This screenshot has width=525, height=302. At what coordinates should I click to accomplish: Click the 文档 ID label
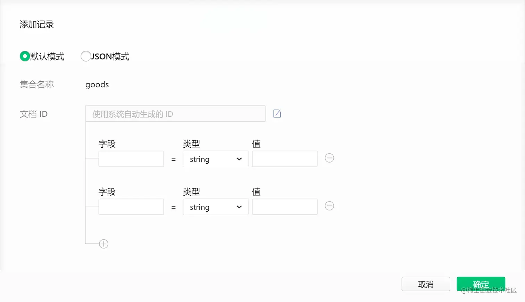(34, 114)
